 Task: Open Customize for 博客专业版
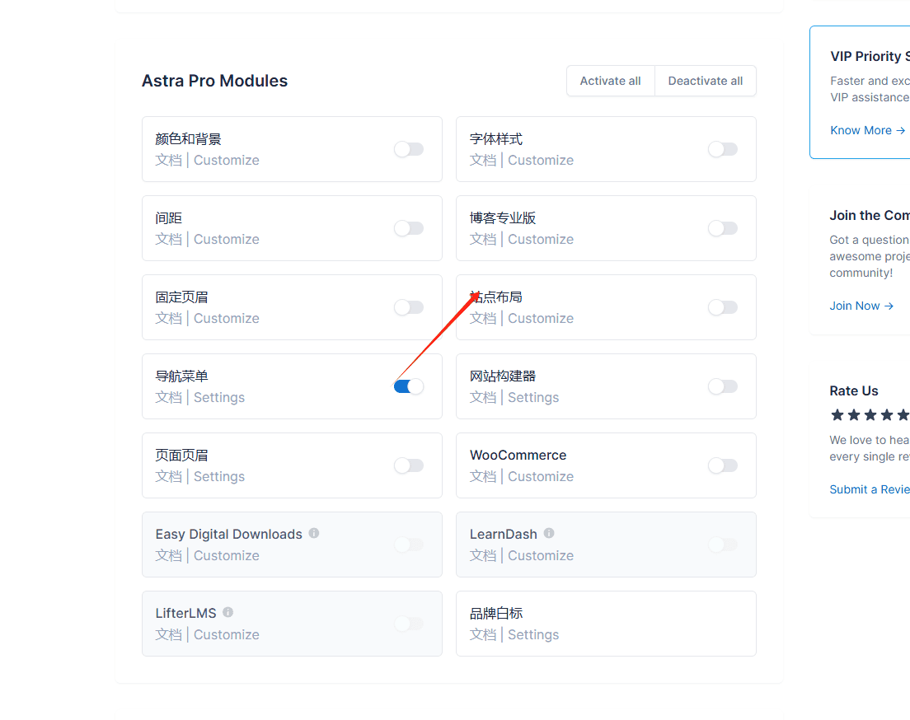point(541,239)
